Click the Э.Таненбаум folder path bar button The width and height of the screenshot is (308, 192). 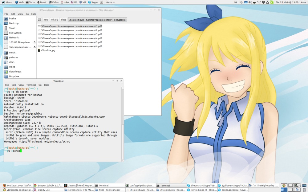(x=98, y=20)
